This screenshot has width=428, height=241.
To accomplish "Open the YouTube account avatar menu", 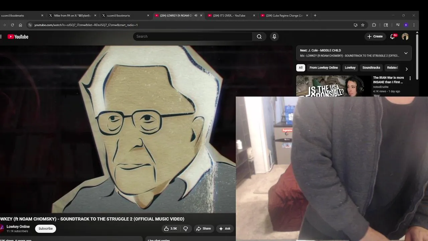I will click(x=405, y=36).
